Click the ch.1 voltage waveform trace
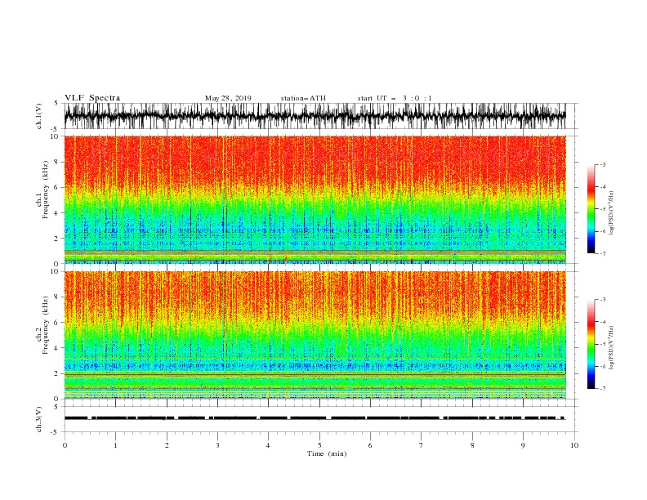647x500 pixels. coord(315,116)
